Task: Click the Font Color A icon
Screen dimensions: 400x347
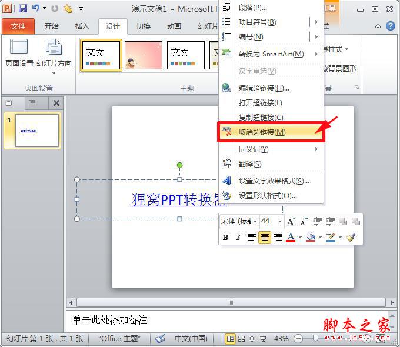Action: (291, 238)
